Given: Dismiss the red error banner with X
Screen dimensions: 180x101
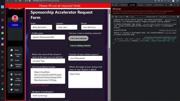Looking at the screenshot, I should pyautogui.click(x=7, y=6).
